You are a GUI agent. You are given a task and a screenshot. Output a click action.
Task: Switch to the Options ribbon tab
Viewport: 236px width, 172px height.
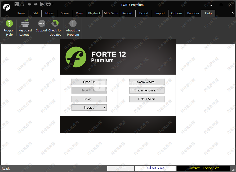click(177, 13)
